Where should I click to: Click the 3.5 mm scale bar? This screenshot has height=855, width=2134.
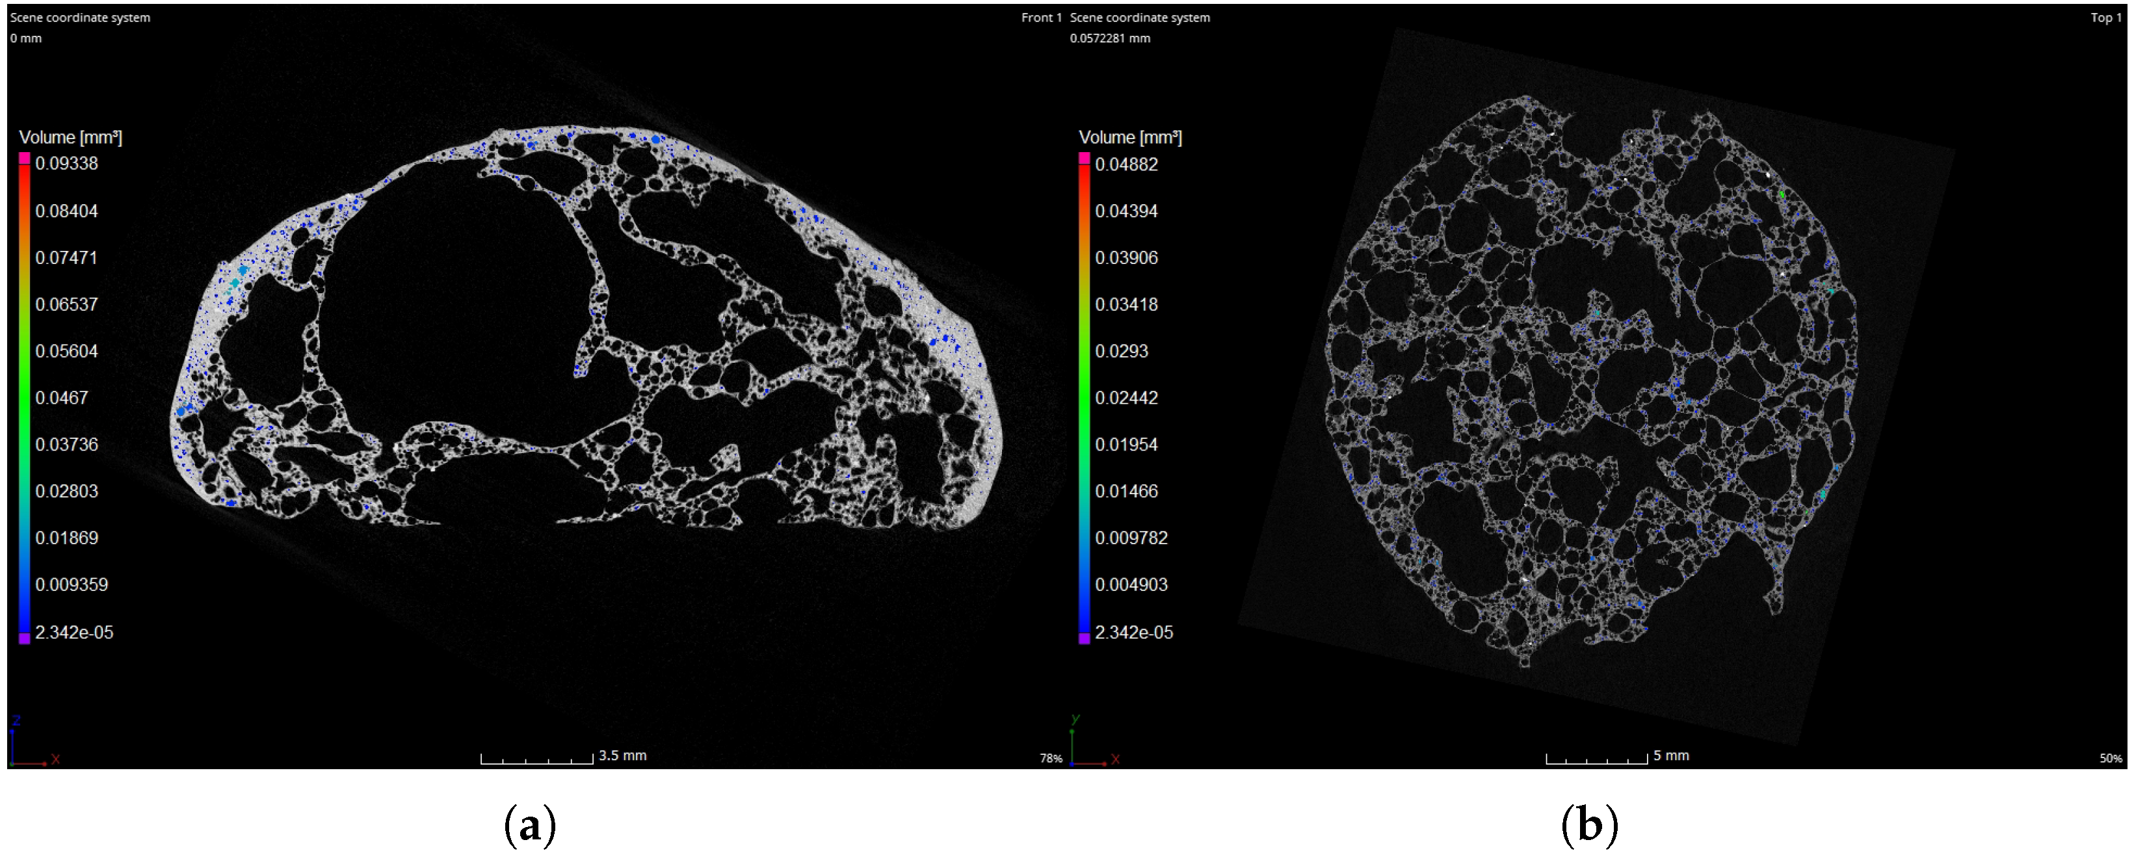(x=538, y=758)
